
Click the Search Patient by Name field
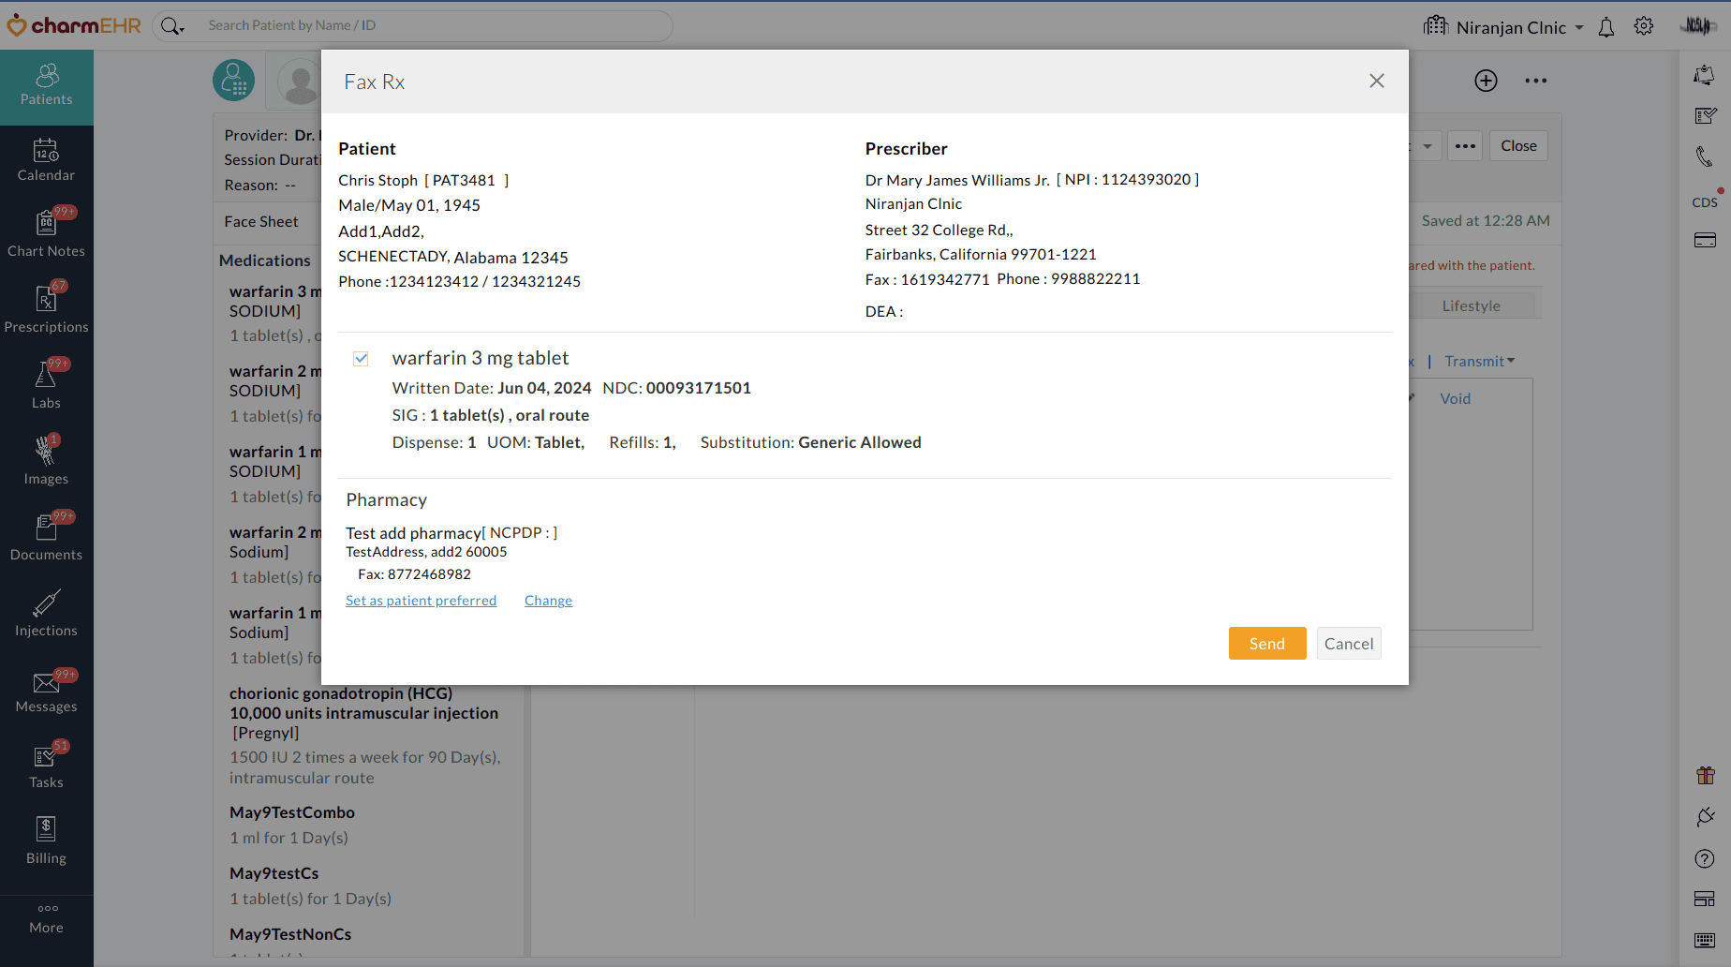pyautogui.click(x=431, y=25)
